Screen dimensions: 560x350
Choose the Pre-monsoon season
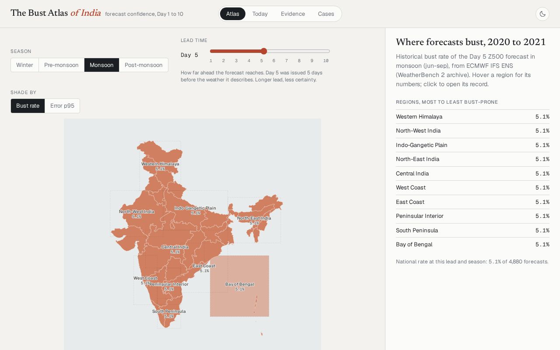tap(61, 65)
